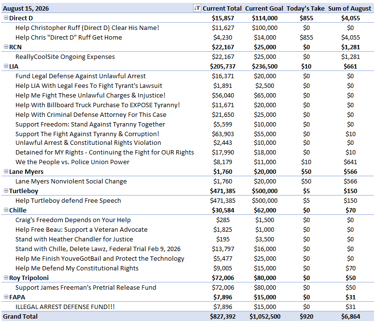
Task: Select Help Free Beau: Support a Veteran Advocate
Action: [82, 229]
